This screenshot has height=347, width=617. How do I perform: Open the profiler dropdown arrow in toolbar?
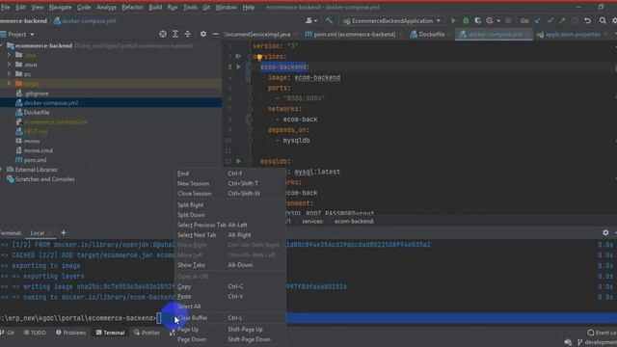pos(498,21)
